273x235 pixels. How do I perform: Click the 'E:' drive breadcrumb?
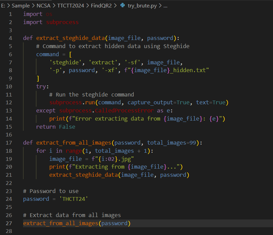[3, 5]
